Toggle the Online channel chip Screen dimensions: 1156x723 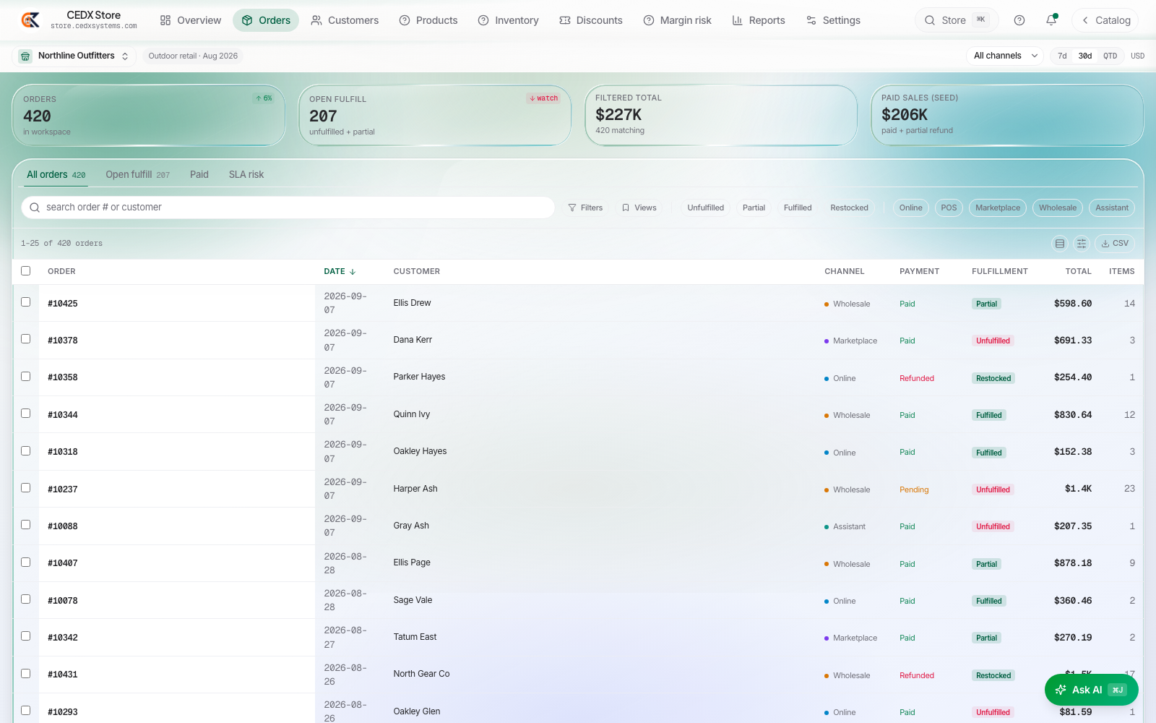[x=910, y=208]
